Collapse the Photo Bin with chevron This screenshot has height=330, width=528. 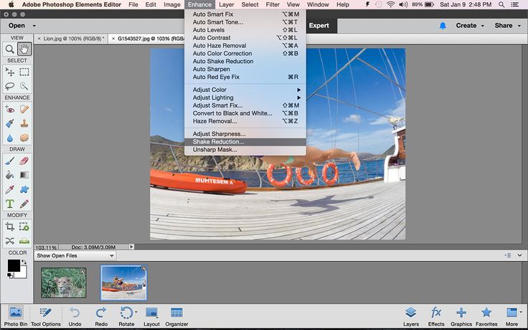point(519,255)
